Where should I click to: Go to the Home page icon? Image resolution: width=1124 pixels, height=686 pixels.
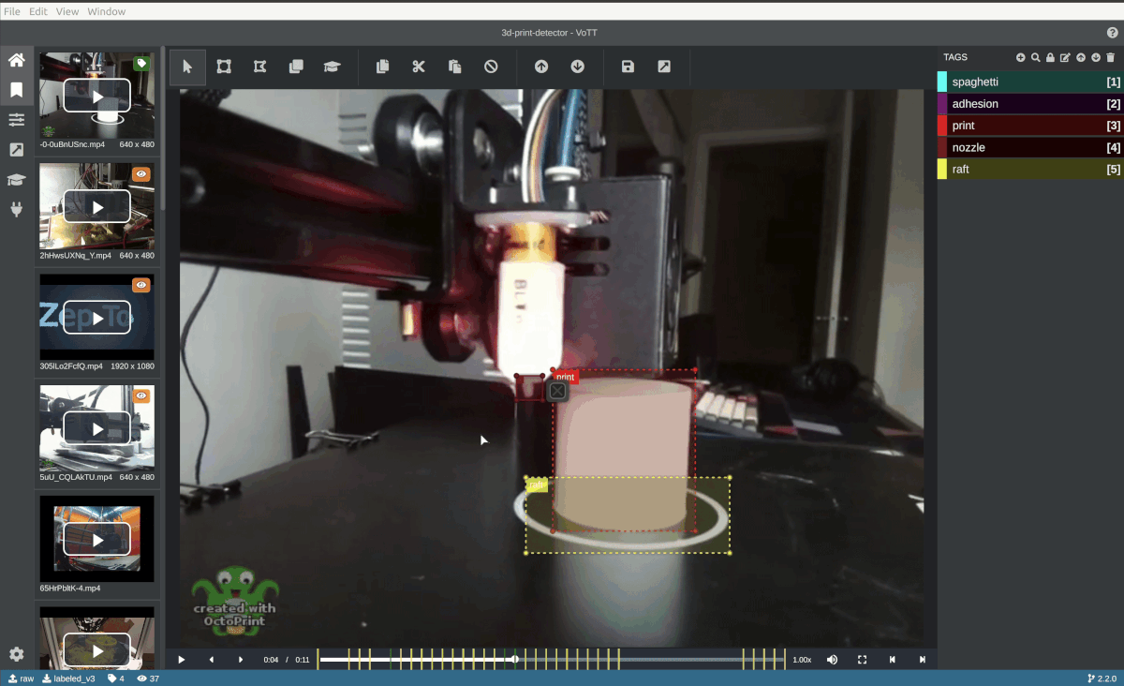(x=16, y=60)
